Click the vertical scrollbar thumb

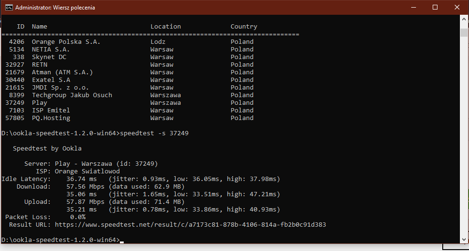click(464, 32)
